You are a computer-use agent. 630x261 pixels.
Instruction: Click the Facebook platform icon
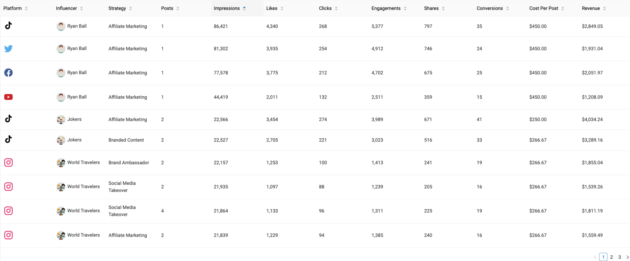coord(9,73)
